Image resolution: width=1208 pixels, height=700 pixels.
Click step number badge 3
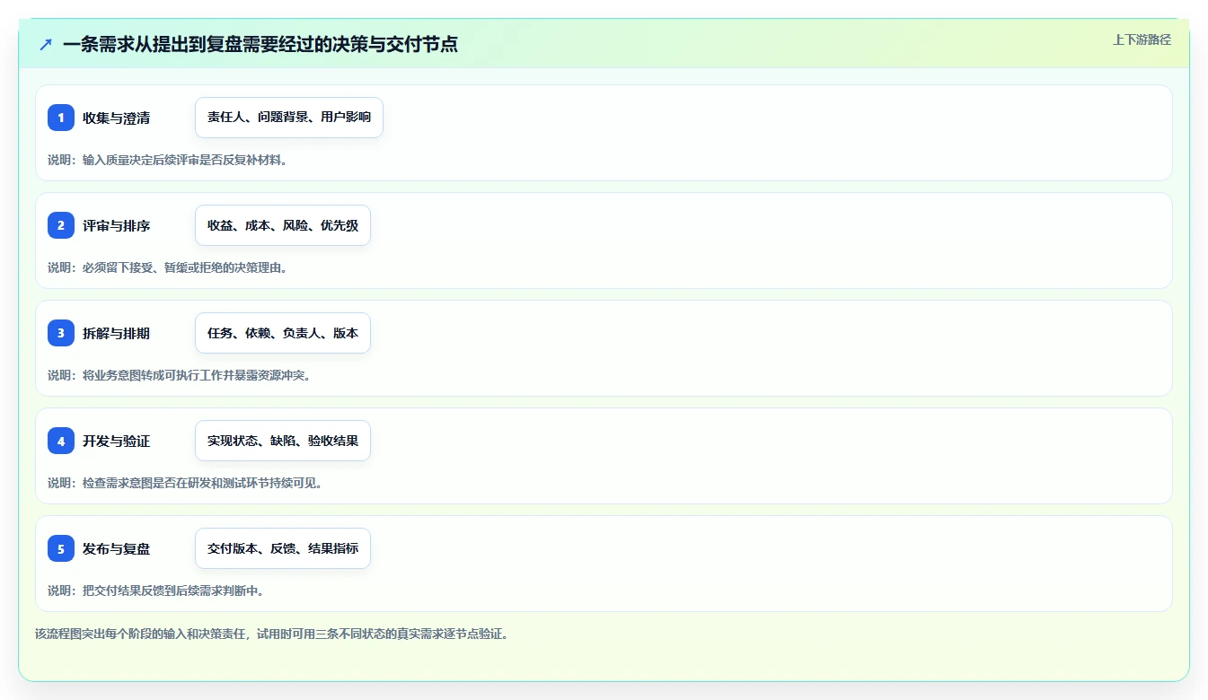61,333
